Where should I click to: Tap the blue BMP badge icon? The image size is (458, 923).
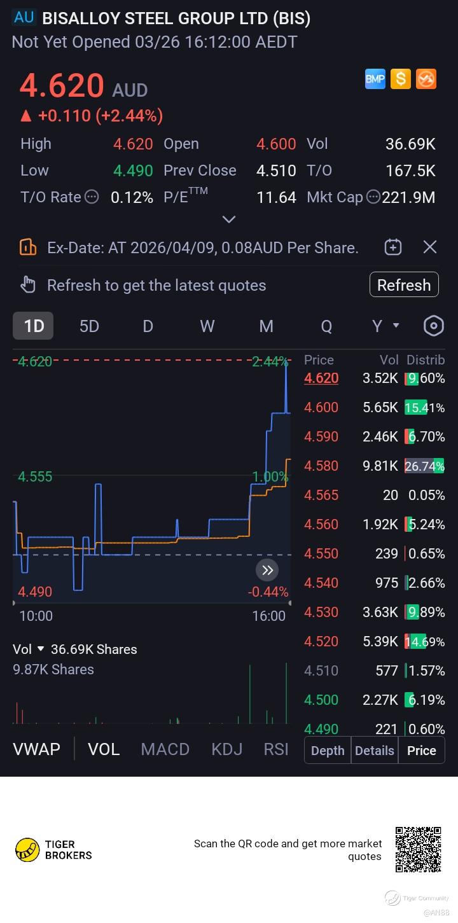click(375, 79)
